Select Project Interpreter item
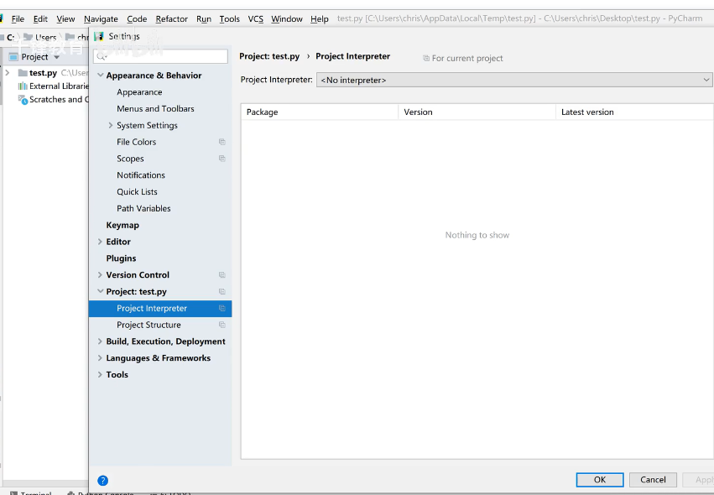Screen dimensions: 714x495 point(160,308)
